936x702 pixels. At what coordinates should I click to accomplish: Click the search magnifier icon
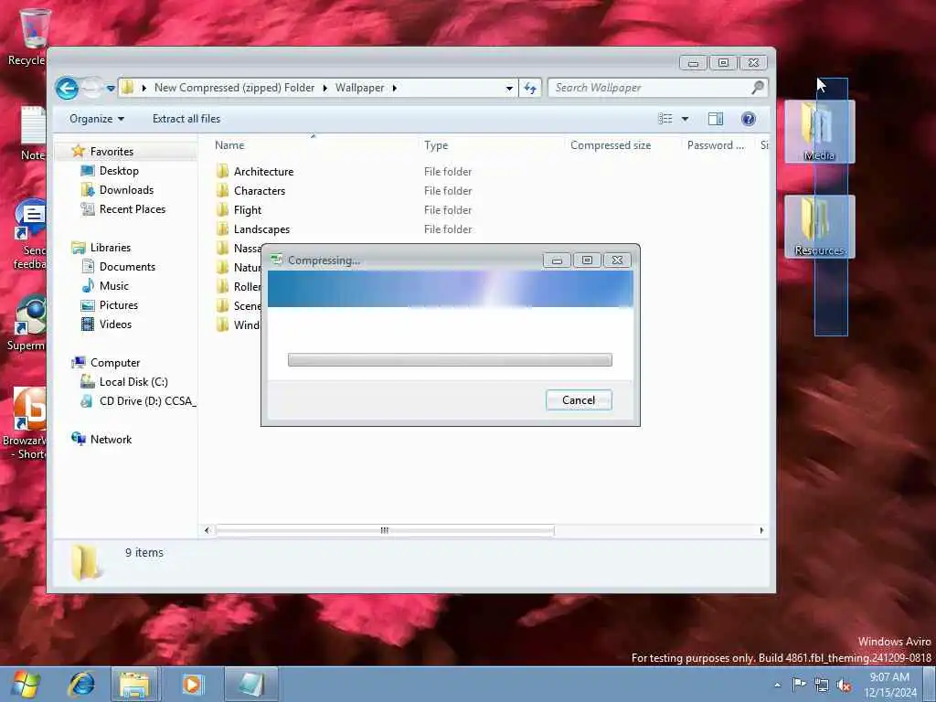tap(758, 88)
